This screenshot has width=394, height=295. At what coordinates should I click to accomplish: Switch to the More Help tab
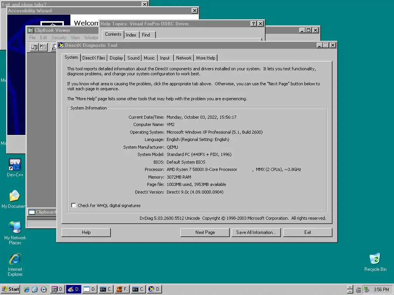205,58
